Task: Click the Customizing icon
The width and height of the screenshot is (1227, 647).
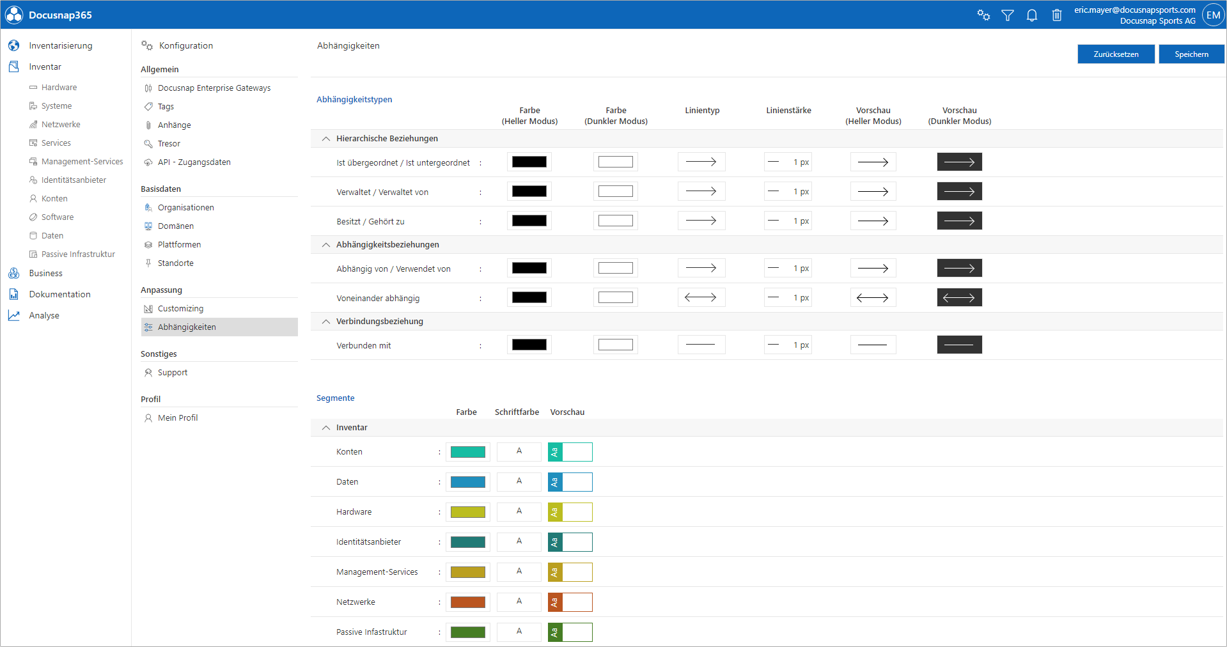Action: 148,309
